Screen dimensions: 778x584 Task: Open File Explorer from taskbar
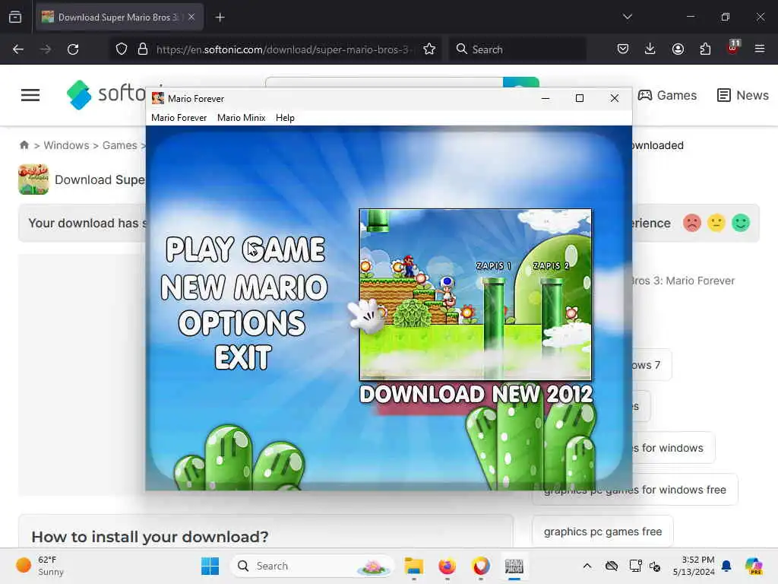coord(414,566)
